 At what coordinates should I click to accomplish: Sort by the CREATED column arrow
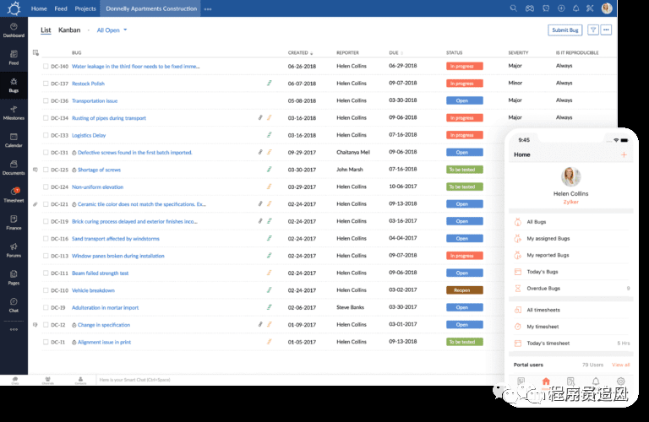[311, 53]
